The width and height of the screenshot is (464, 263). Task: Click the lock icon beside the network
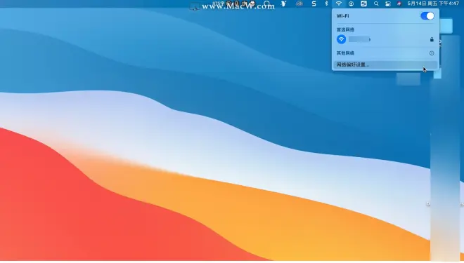pos(432,39)
